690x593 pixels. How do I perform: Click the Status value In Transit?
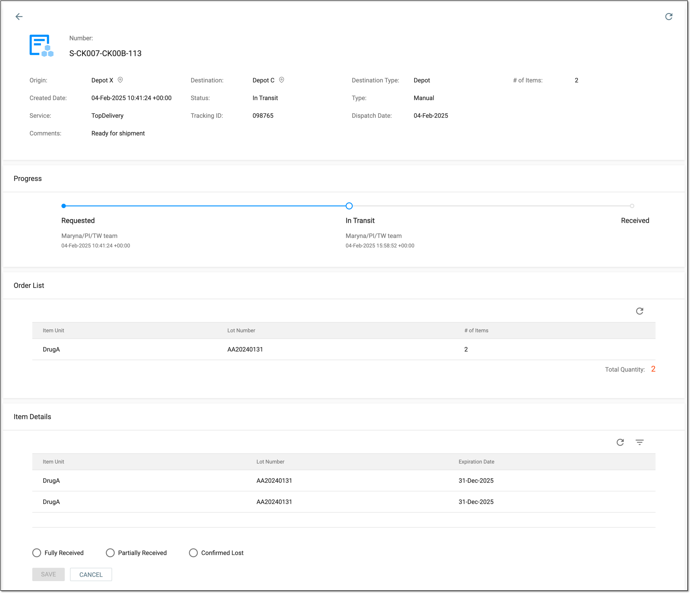pos(265,98)
